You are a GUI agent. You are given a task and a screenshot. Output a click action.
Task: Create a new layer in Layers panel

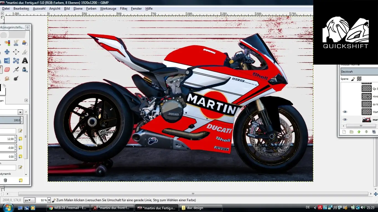(344, 132)
